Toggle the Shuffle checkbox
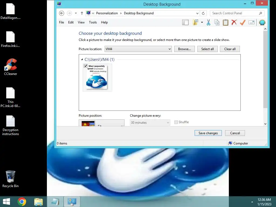 point(176,122)
